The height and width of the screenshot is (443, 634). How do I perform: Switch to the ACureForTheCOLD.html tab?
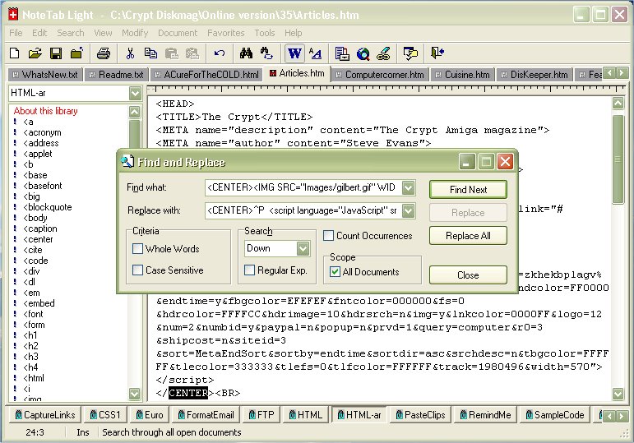[206, 75]
